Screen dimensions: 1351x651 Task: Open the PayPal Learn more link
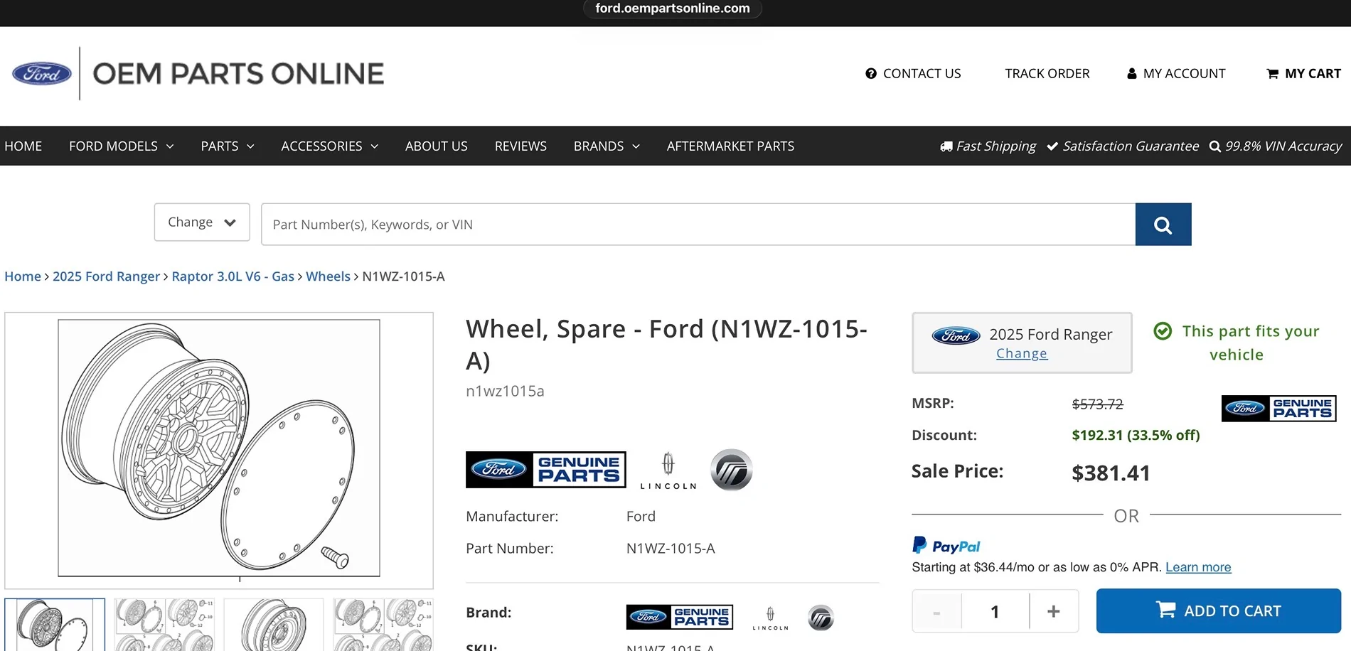1198,567
